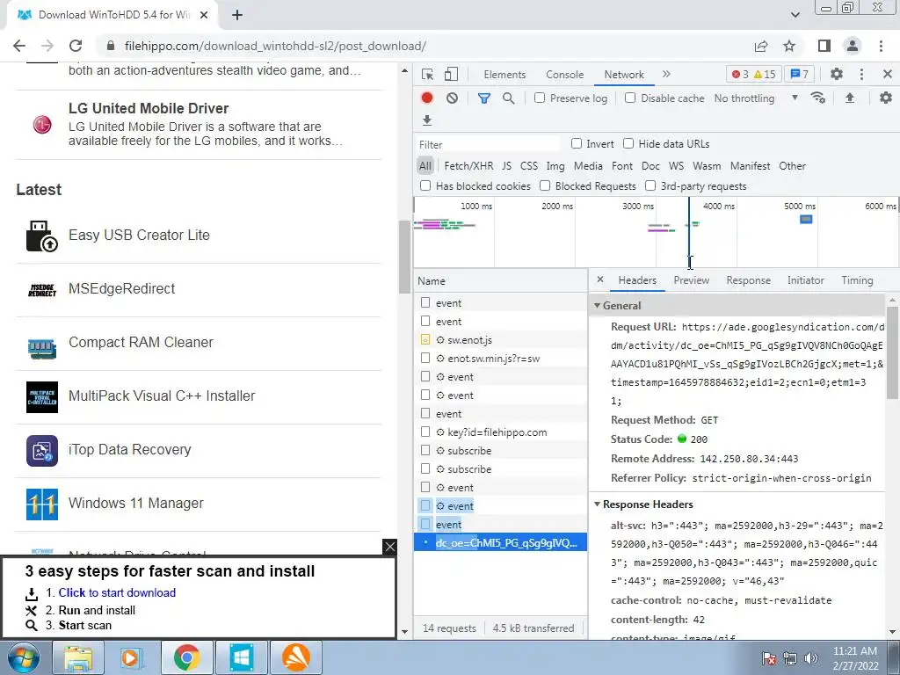
Task: Open the Preview tab
Action: point(691,280)
